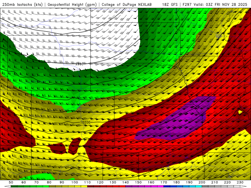Image resolution: width=251 pixels, height=188 pixels.
Task: Click the 50 value on the color scale
Action: [11, 182]
